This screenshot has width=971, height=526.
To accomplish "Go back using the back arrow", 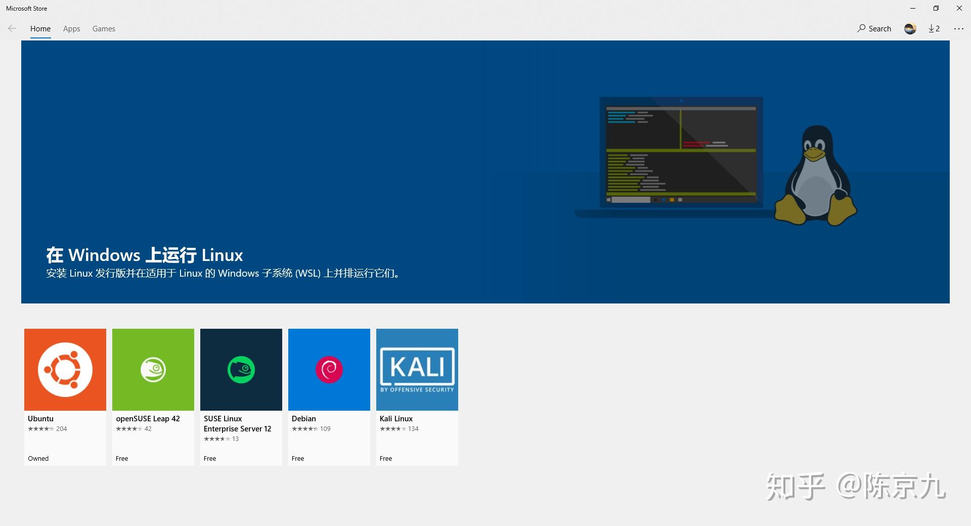I will point(12,29).
